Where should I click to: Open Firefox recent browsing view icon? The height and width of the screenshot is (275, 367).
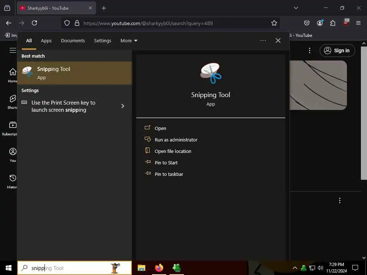[7, 8]
